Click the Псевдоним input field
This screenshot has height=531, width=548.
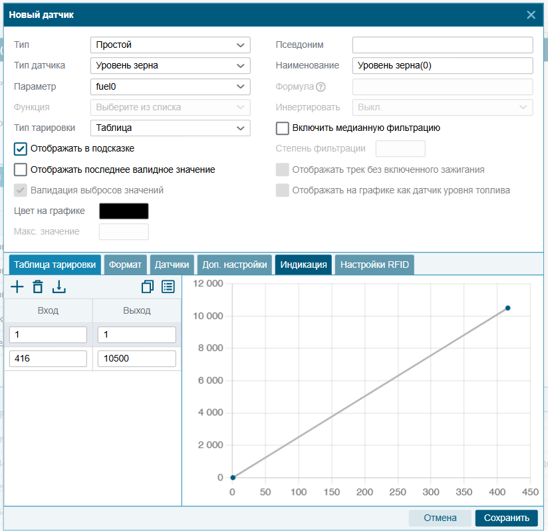[442, 45]
